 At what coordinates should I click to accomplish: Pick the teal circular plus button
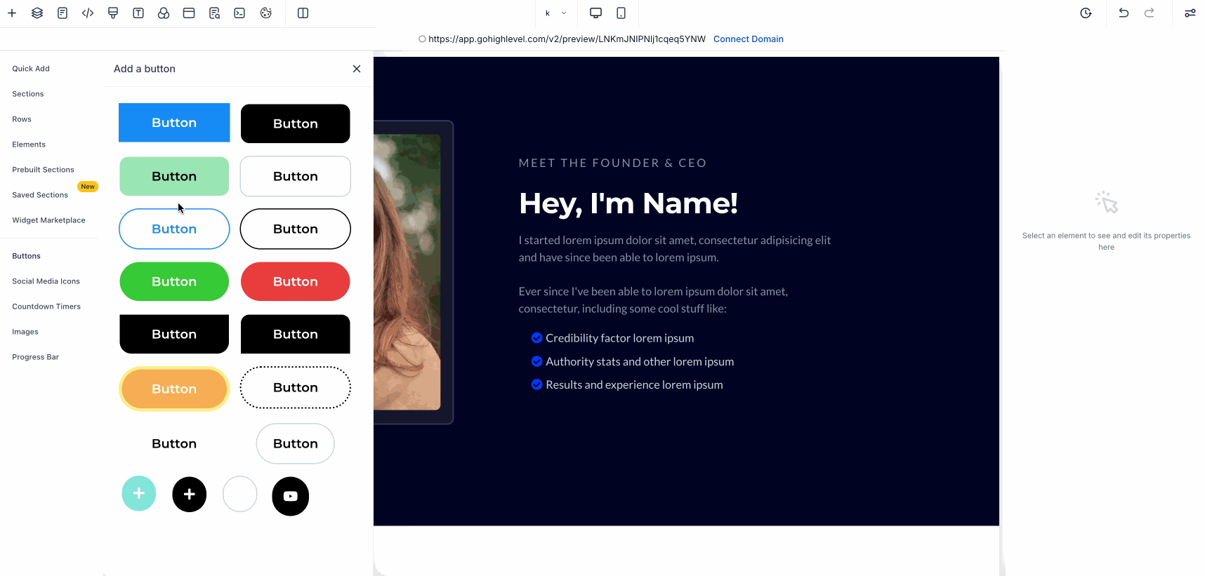click(x=139, y=494)
